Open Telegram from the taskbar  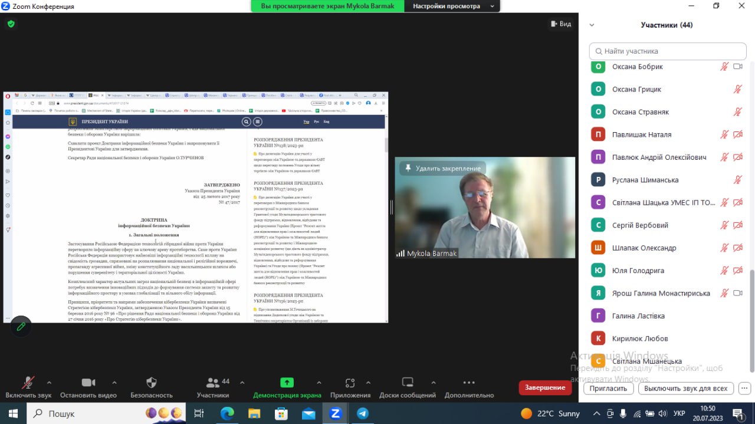363,413
